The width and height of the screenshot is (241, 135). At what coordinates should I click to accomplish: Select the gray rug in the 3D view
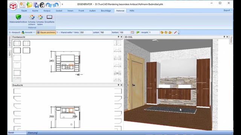171,109
